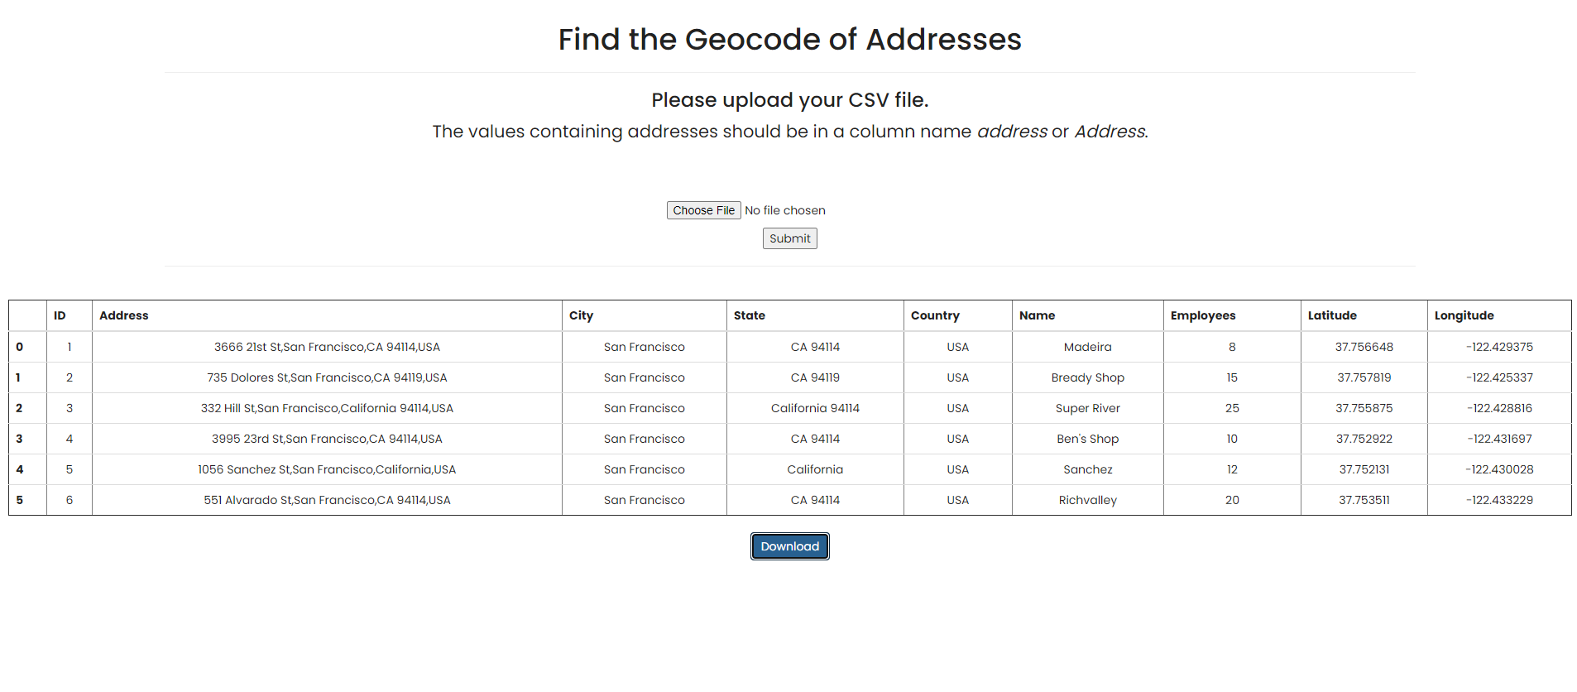Click the page title Find the Geocode
Viewport: 1577px width, 692px height.
coord(788,39)
